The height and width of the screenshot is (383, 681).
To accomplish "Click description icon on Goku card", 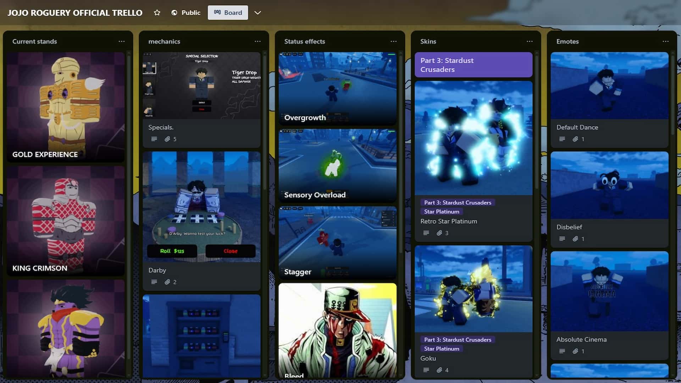I will (426, 370).
